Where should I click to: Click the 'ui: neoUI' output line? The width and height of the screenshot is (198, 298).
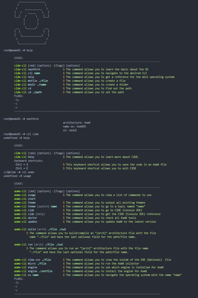(70, 130)
